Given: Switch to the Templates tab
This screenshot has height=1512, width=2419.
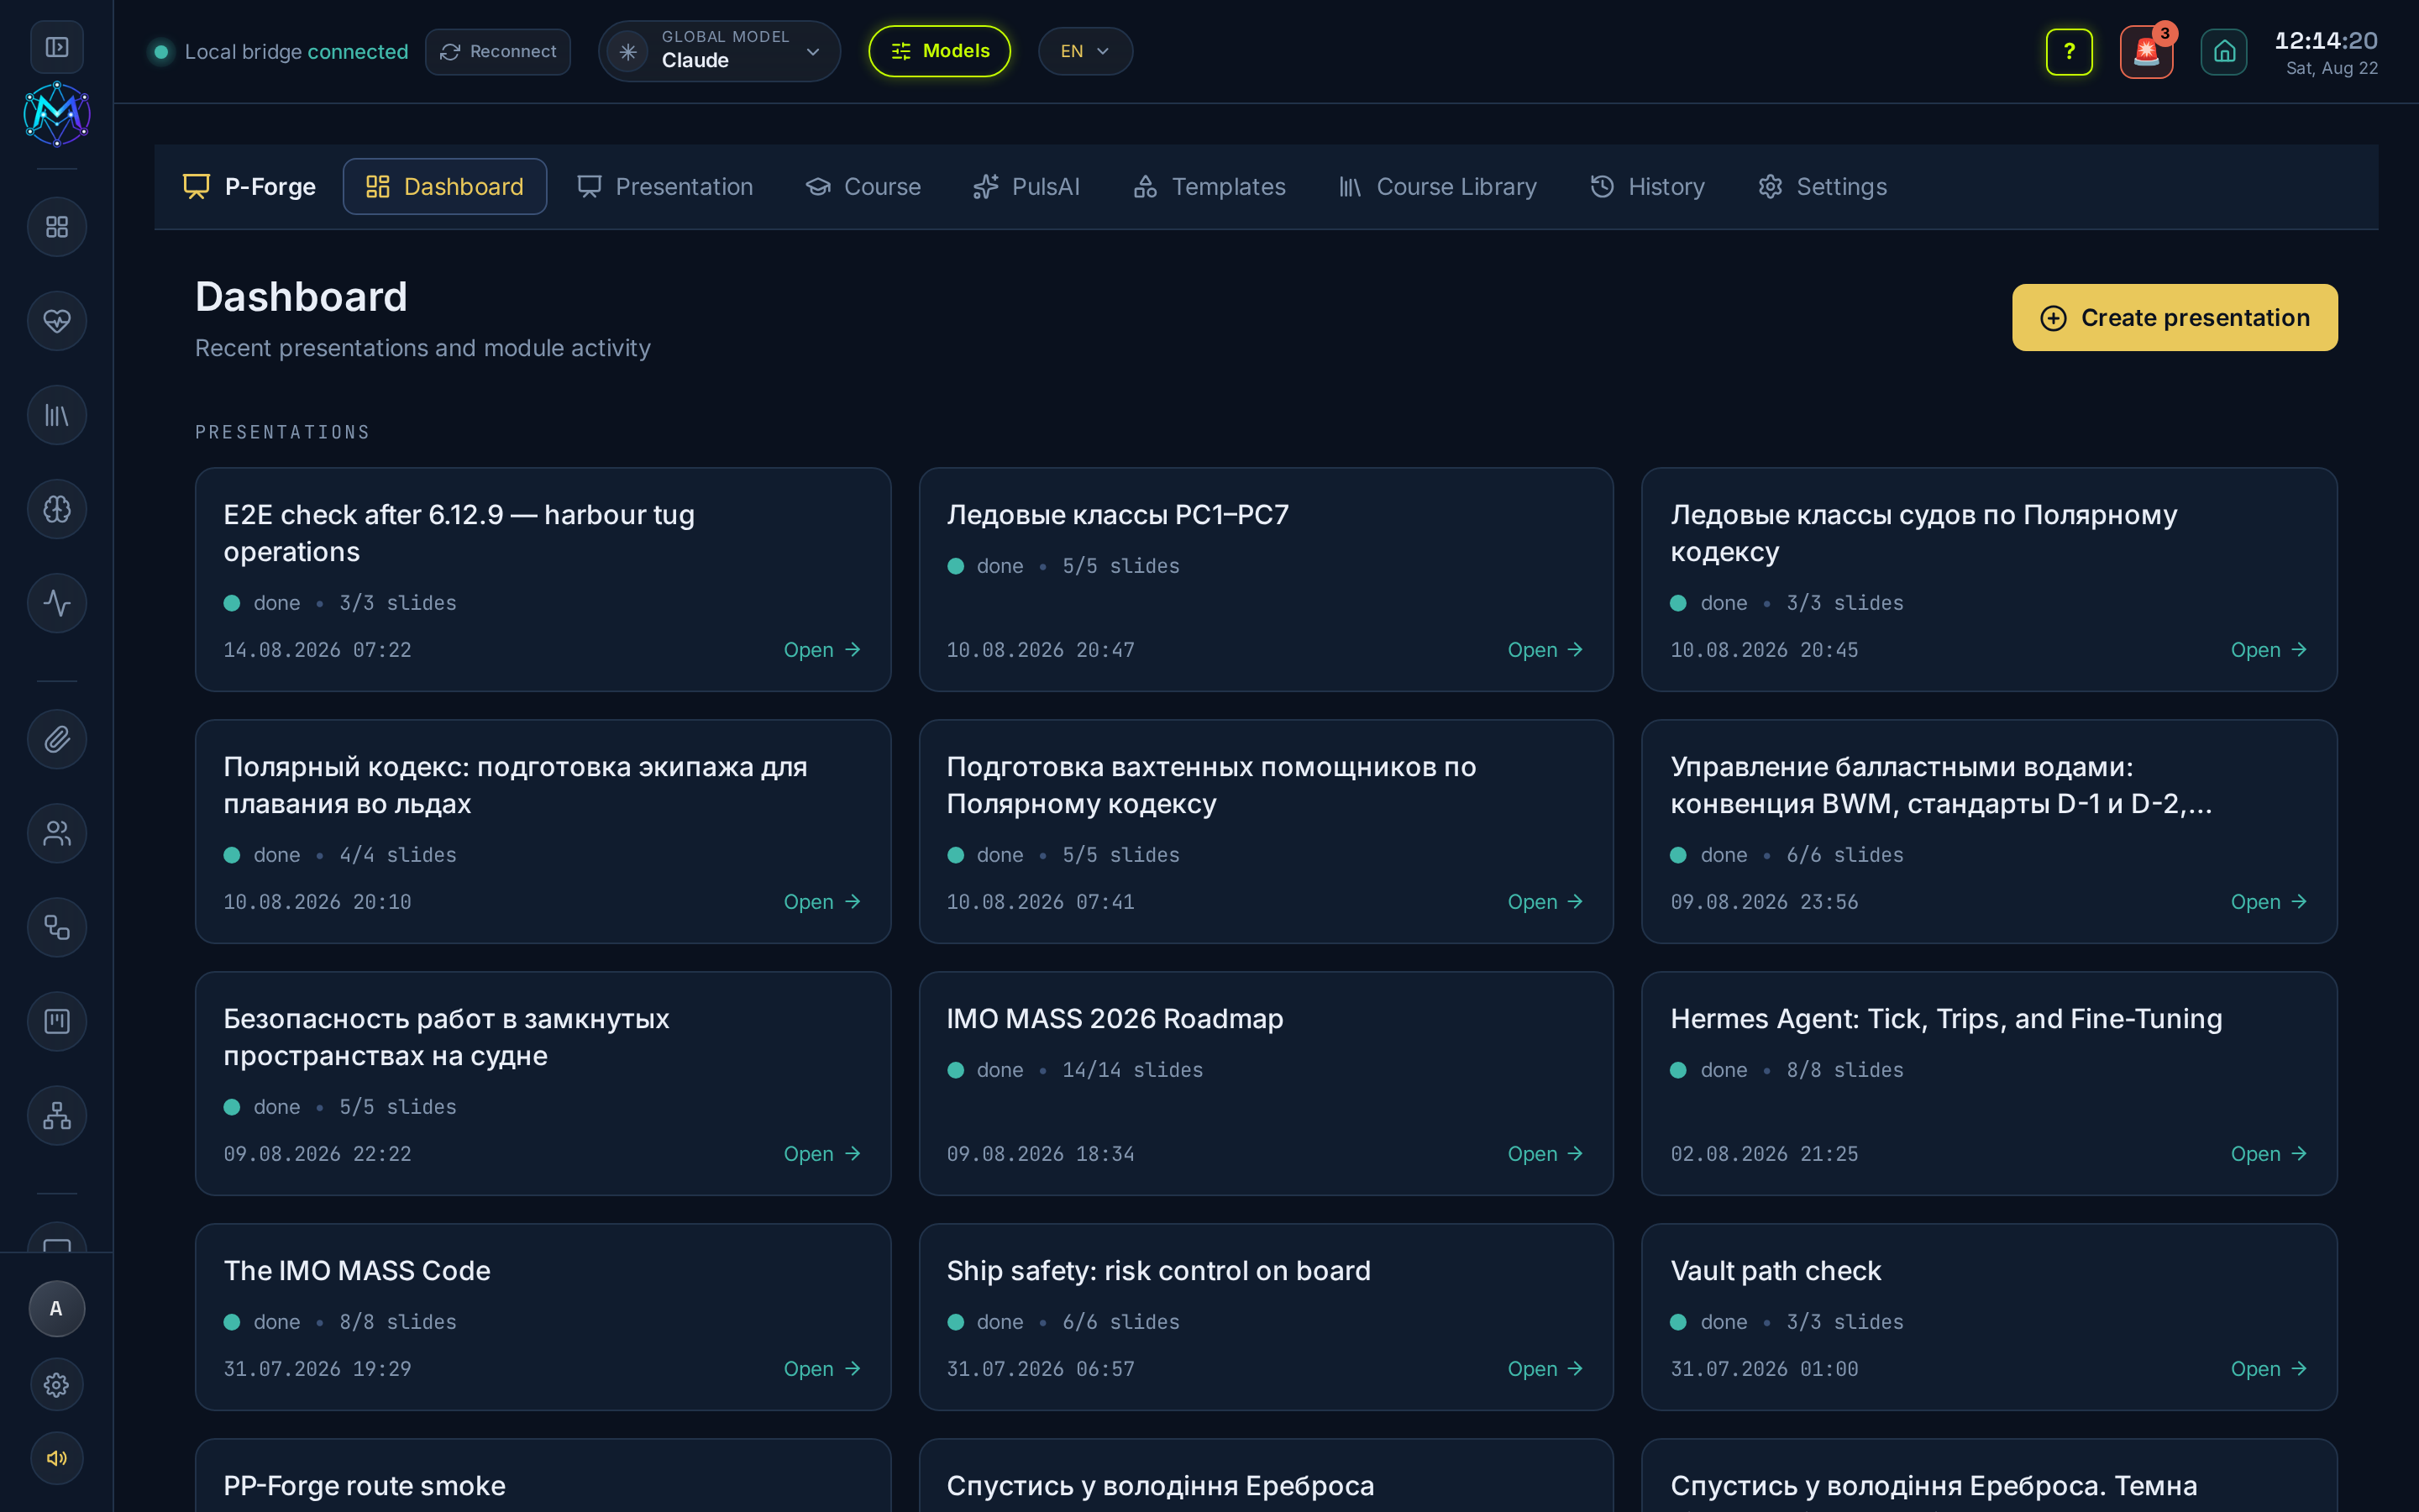Looking at the screenshot, I should pyautogui.click(x=1209, y=186).
